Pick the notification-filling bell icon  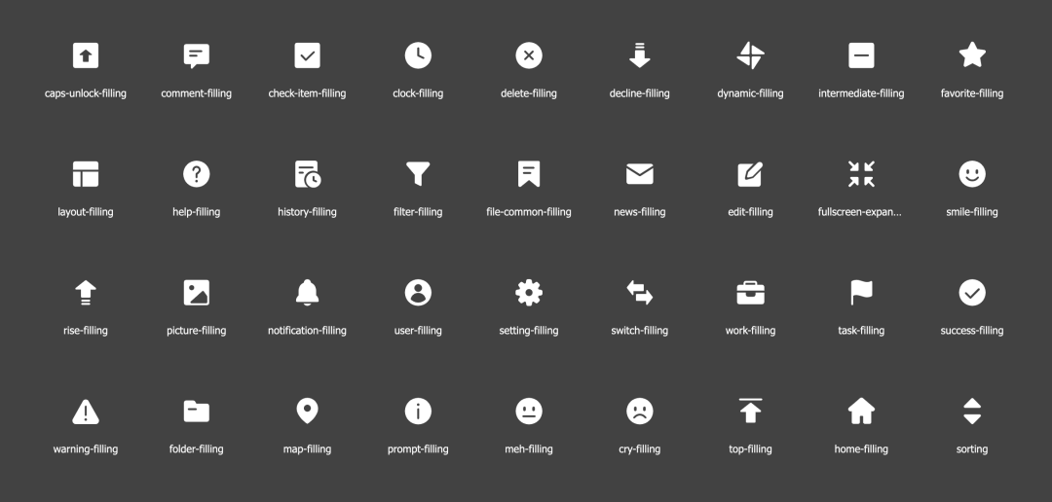[x=307, y=292]
